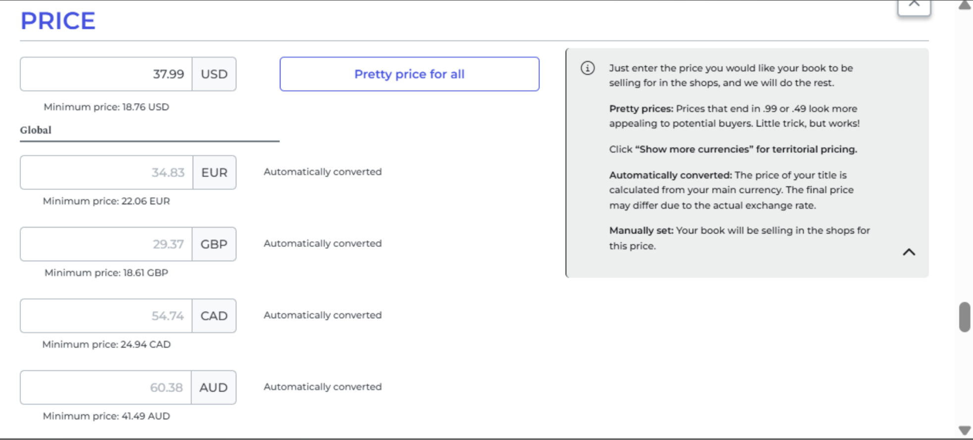973x440 pixels.
Task: Click the USD currency label
Action: 214,74
